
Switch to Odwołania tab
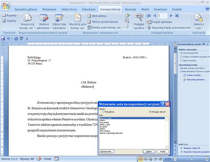coord(89,9)
